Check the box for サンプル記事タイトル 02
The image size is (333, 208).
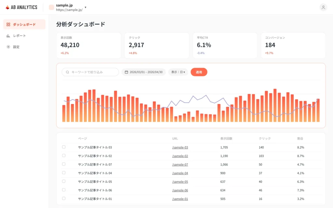64,156
